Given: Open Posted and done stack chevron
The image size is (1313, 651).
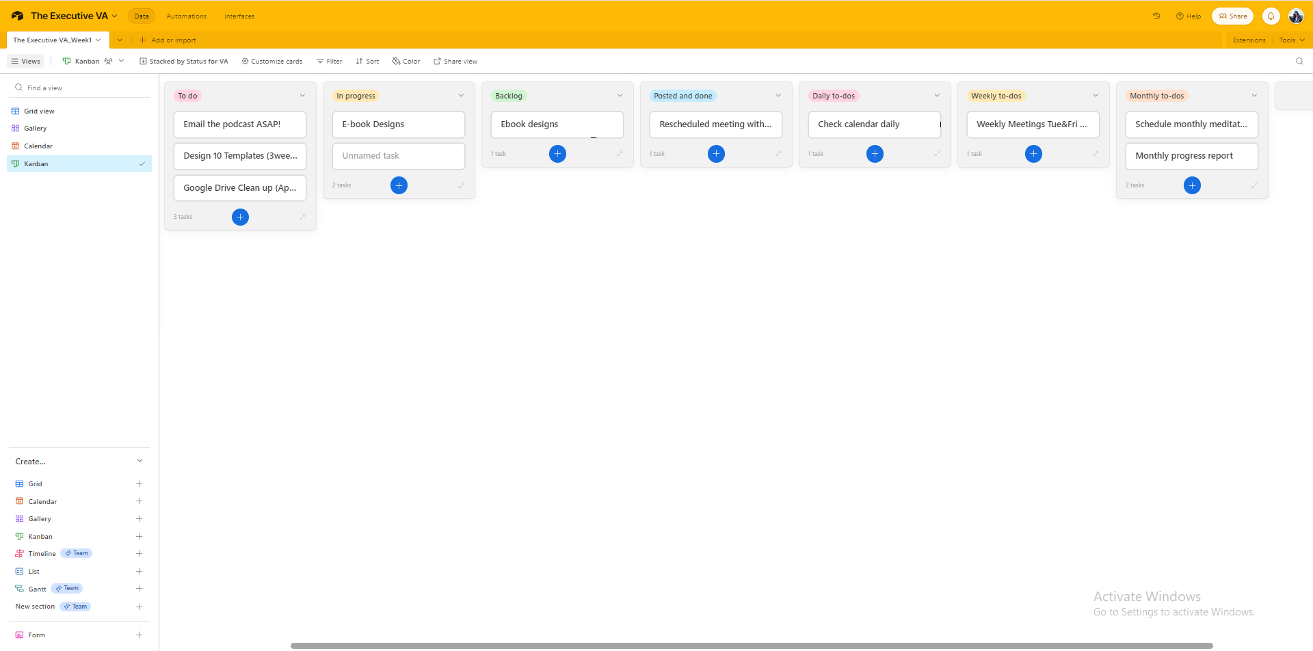Looking at the screenshot, I should (x=778, y=96).
